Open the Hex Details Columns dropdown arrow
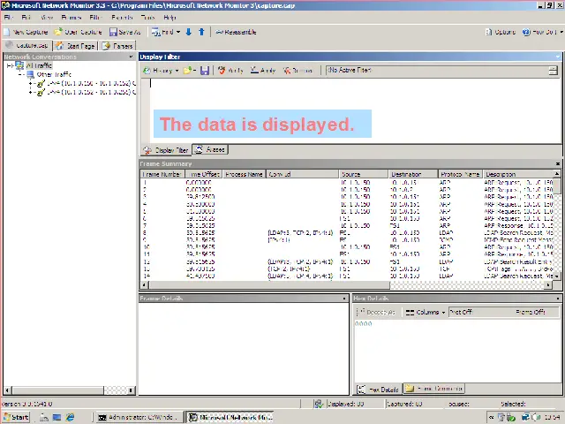565x424 pixels. pos(443,313)
